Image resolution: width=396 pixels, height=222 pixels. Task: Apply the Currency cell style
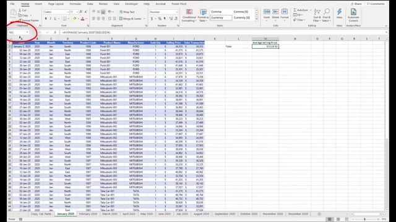[x=221, y=18]
